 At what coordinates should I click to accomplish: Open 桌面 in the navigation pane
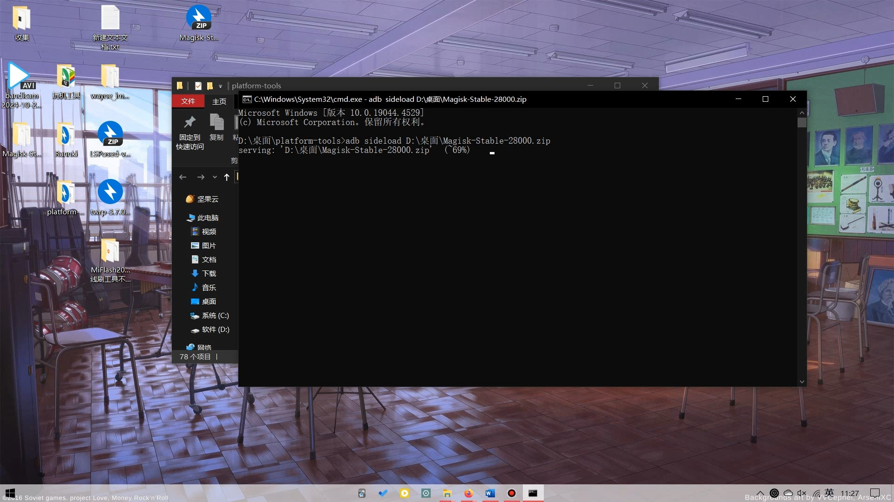click(x=204, y=301)
